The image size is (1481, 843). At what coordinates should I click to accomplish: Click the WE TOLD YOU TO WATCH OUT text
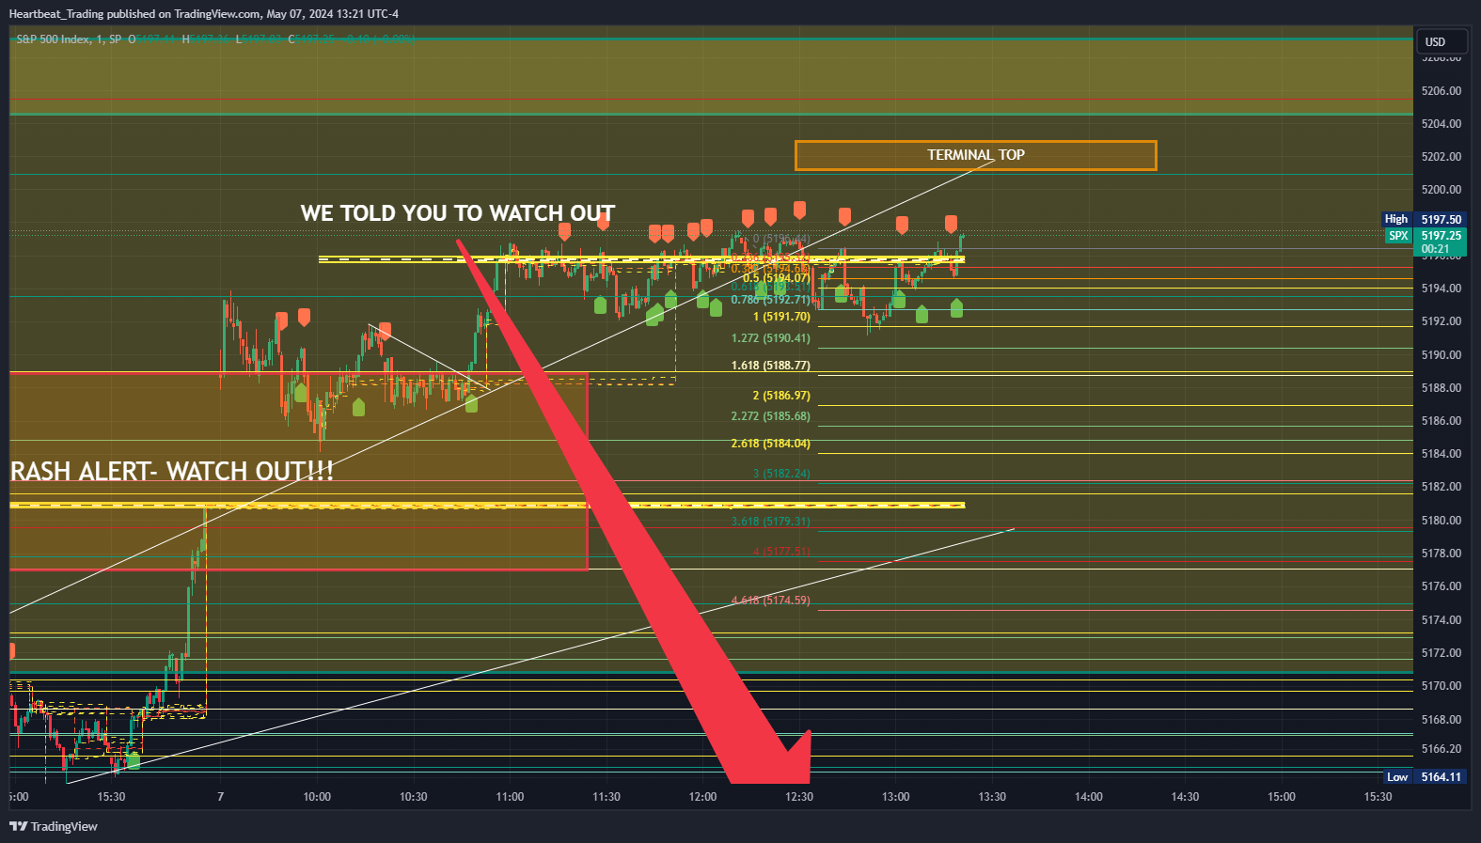tap(457, 213)
